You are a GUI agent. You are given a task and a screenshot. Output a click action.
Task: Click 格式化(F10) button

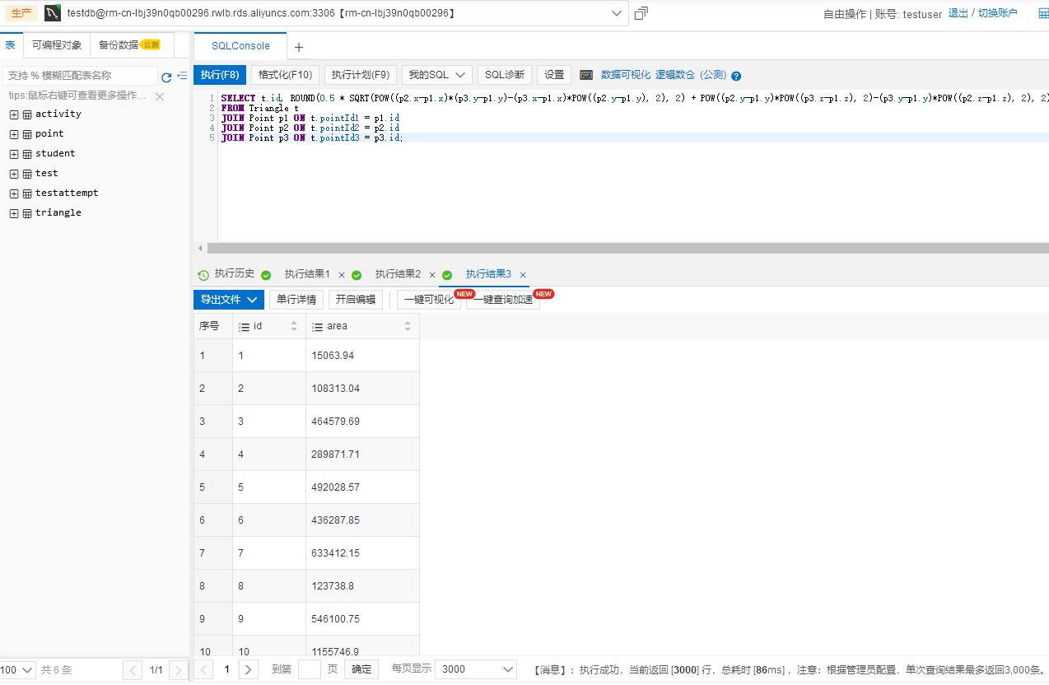point(285,75)
